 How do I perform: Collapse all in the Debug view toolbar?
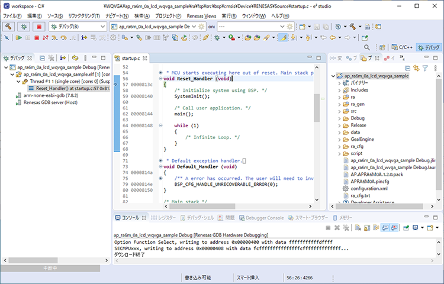(42, 58)
